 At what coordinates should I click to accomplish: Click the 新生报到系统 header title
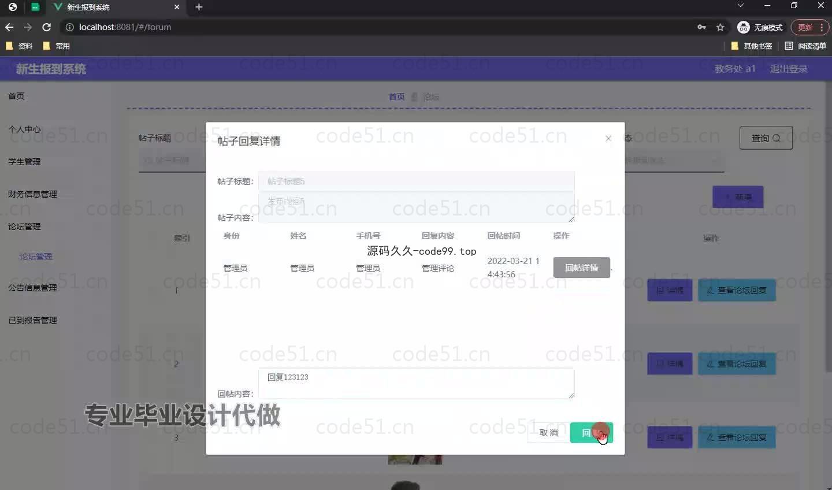51,69
